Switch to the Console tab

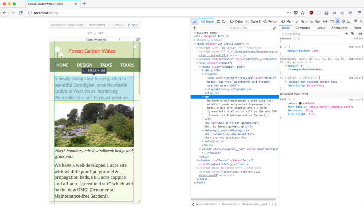(222, 21)
